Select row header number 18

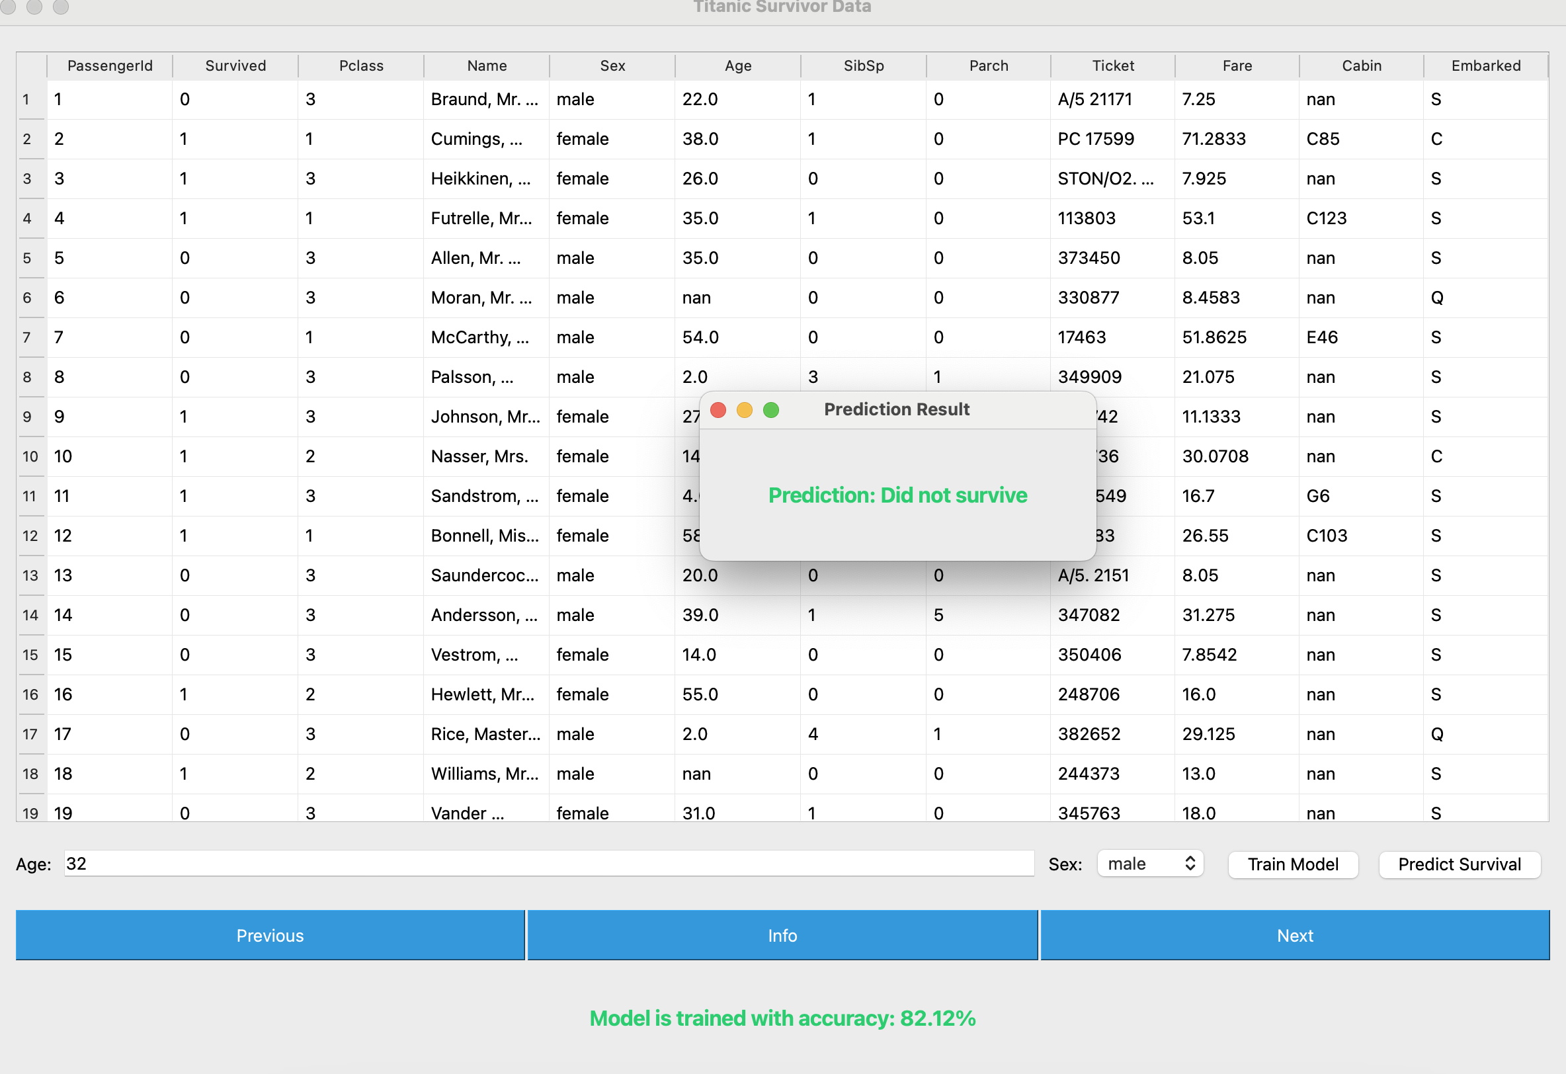(x=31, y=774)
